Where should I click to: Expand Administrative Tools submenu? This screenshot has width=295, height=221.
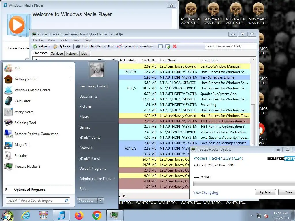click(97, 179)
